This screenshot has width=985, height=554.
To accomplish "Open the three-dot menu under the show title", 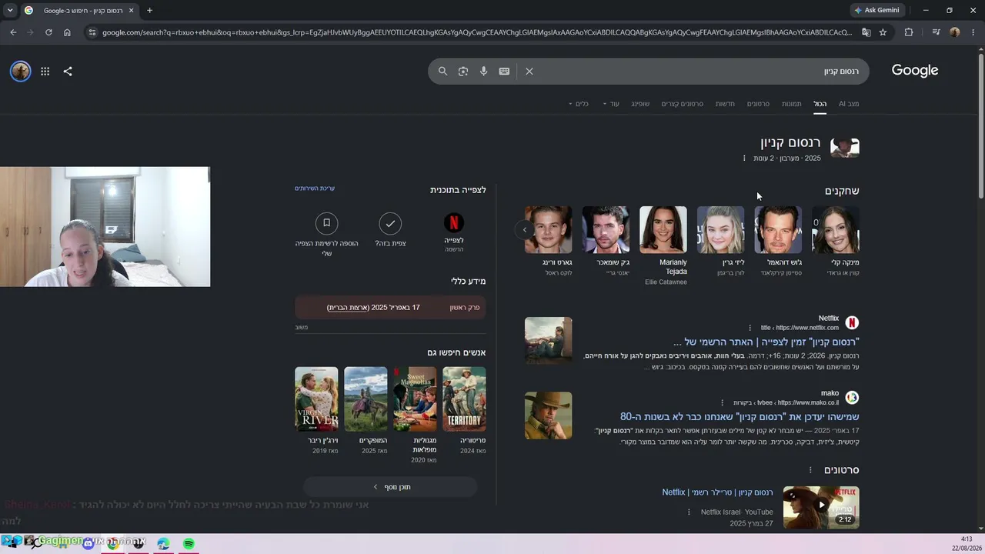I will click(744, 159).
